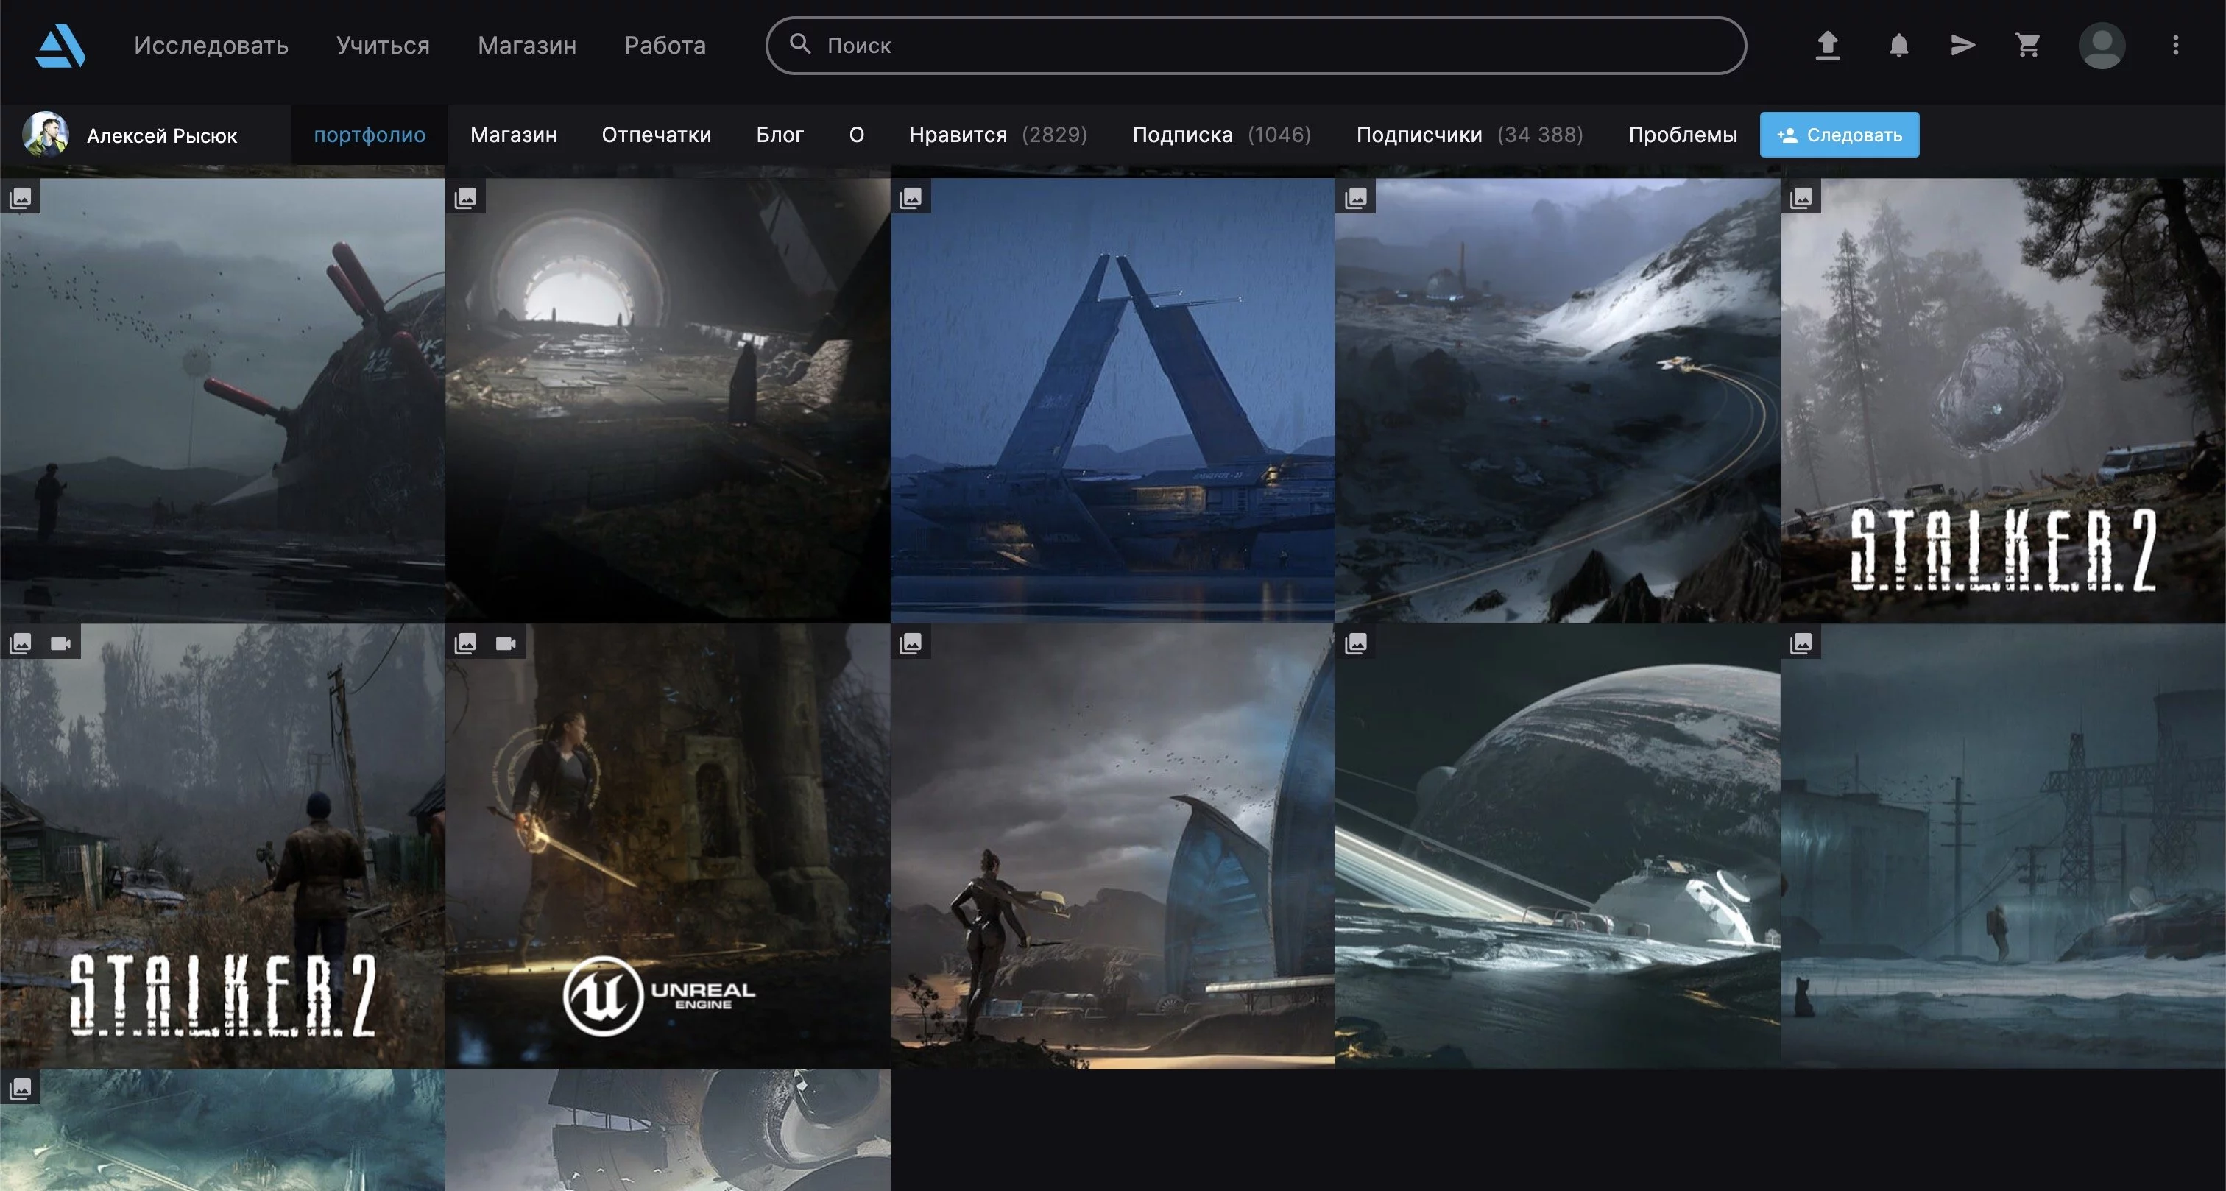Switch to the О tab
This screenshot has height=1191, width=2226.
(856, 135)
